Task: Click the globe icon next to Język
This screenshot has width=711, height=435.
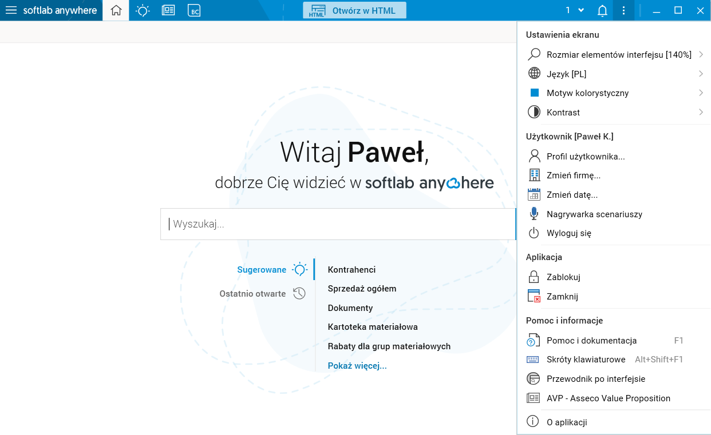Action: 534,74
